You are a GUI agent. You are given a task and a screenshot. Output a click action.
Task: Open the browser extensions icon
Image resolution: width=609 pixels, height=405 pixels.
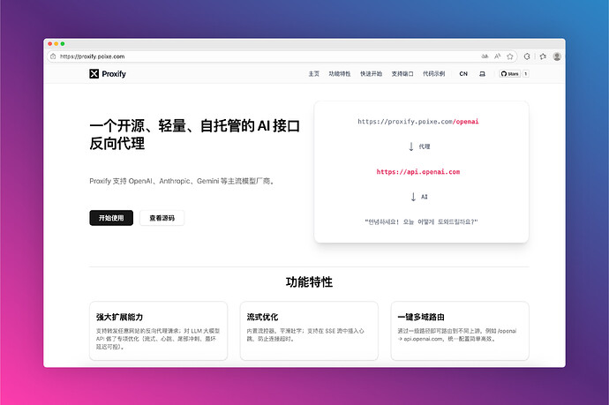pyautogui.click(x=528, y=56)
